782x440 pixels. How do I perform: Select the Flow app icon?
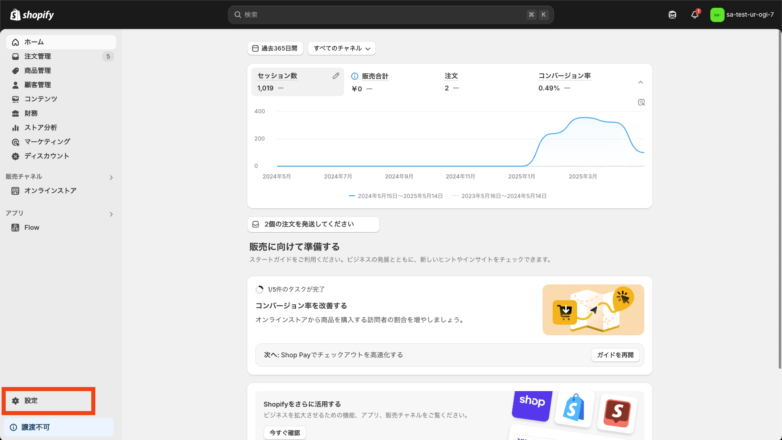pyautogui.click(x=15, y=227)
